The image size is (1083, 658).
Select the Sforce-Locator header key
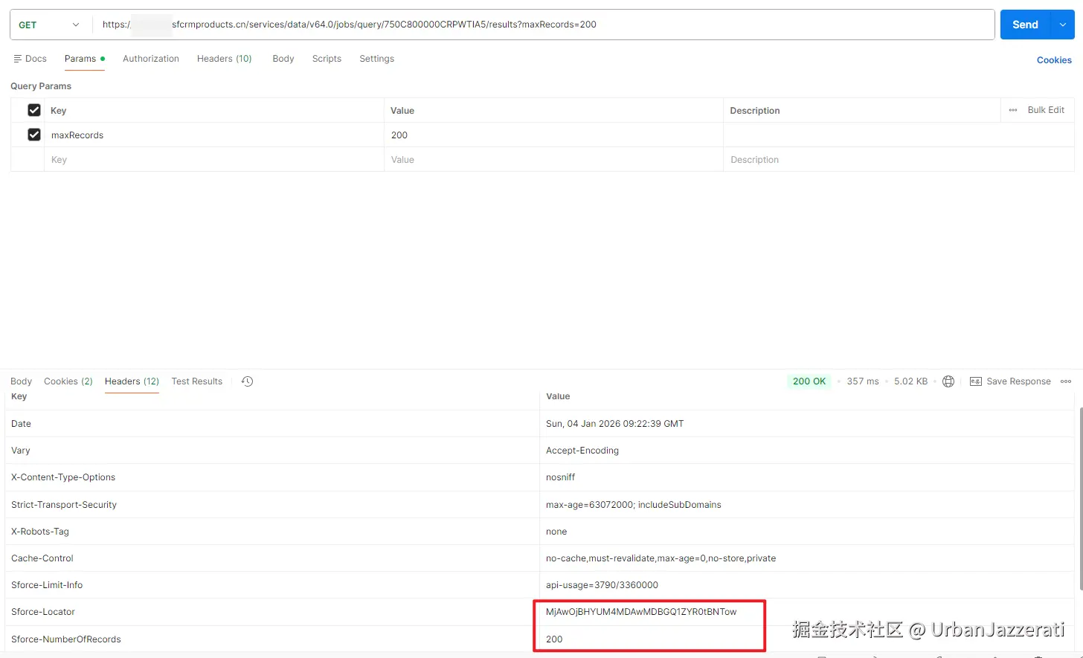click(43, 612)
